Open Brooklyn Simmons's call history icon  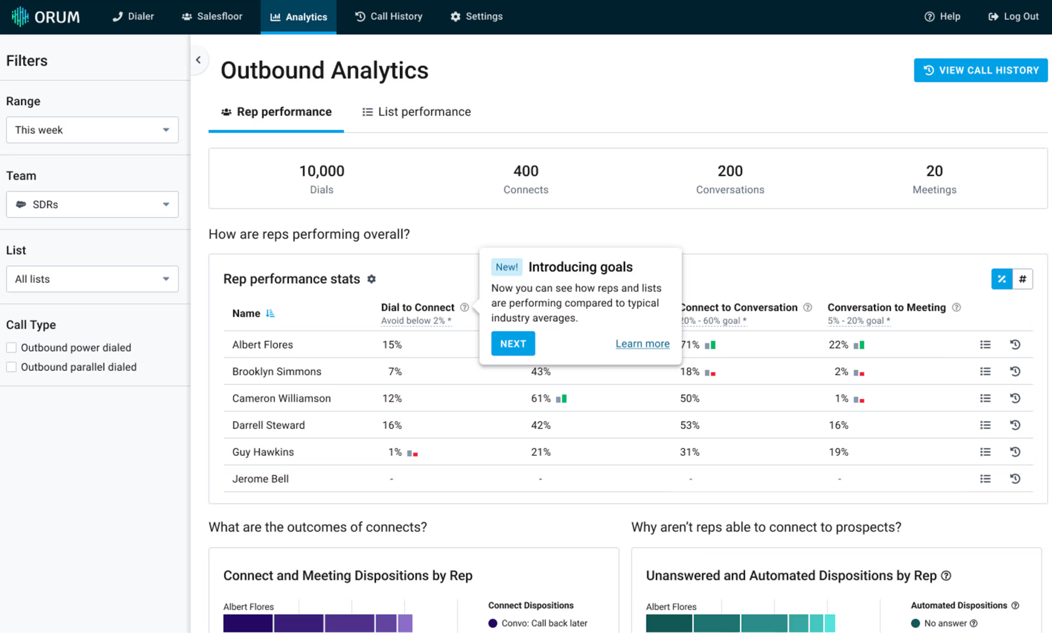[x=1015, y=371]
